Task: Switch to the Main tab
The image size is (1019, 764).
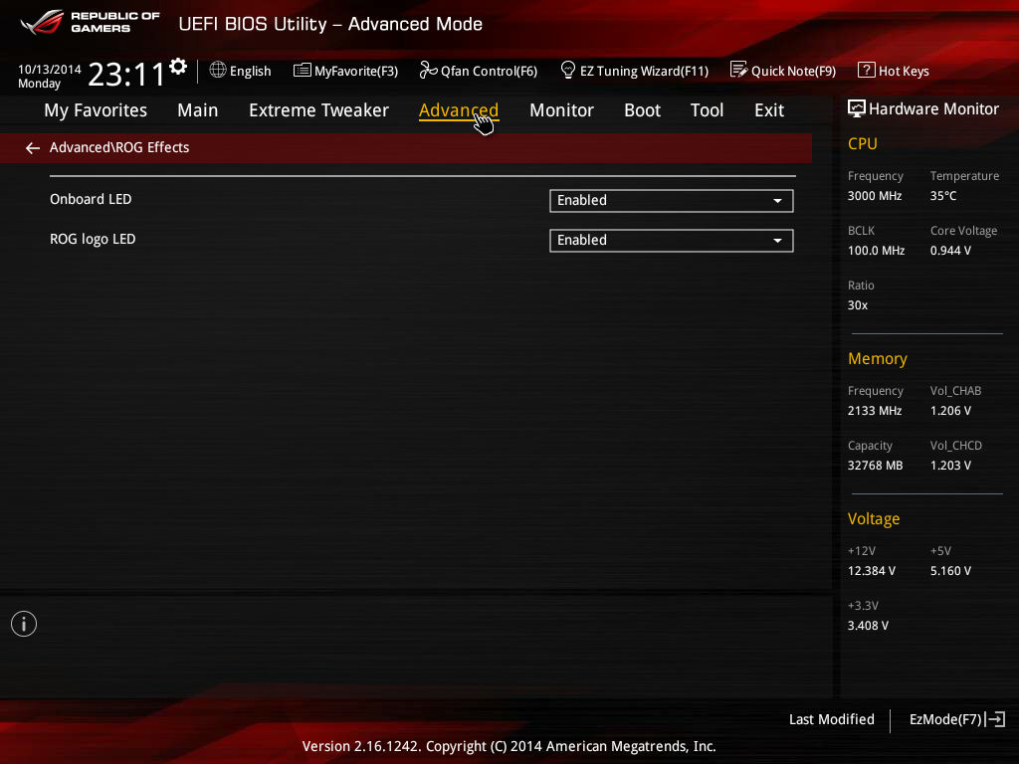Action: coord(198,110)
